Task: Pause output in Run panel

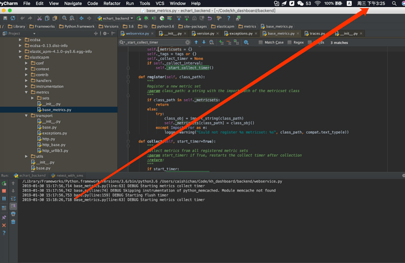Action: [x=4, y=198]
